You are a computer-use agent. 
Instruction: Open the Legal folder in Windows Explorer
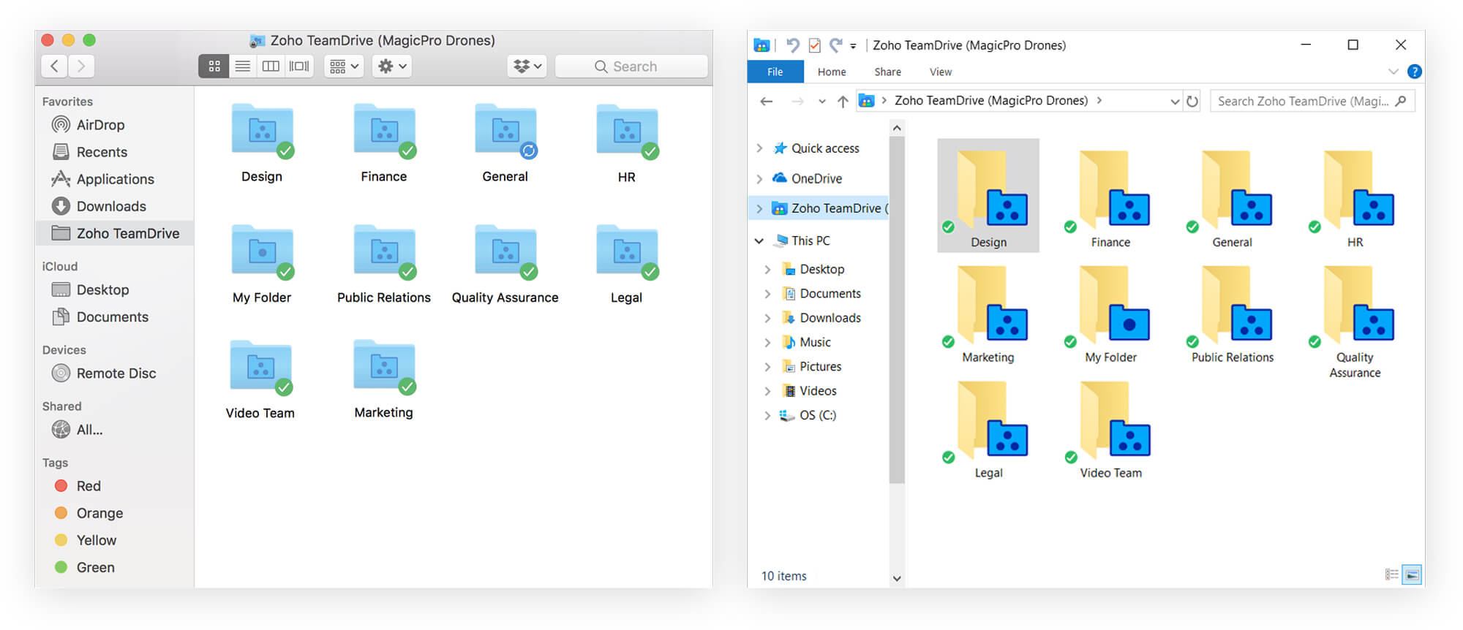(988, 430)
